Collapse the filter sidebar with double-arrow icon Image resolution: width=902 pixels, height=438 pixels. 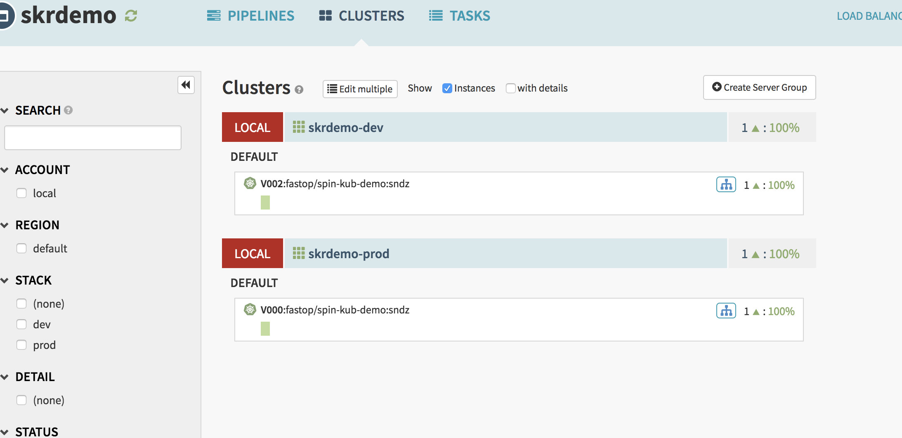point(186,85)
